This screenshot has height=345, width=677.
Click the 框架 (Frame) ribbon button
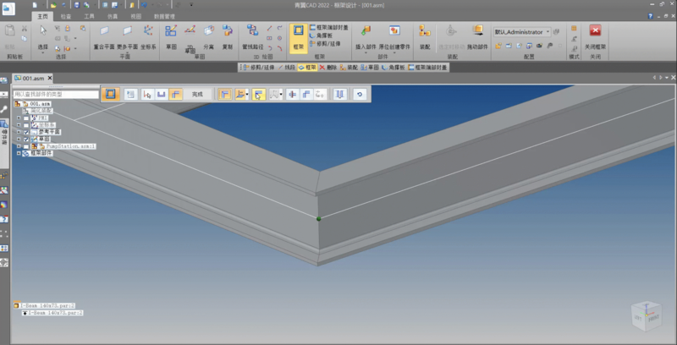pyautogui.click(x=298, y=36)
